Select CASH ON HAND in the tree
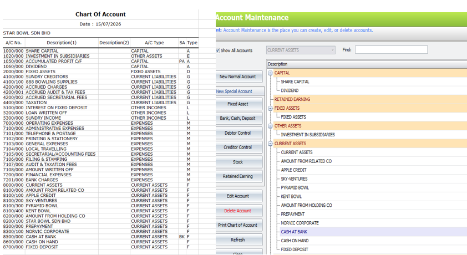 [x=295, y=241]
